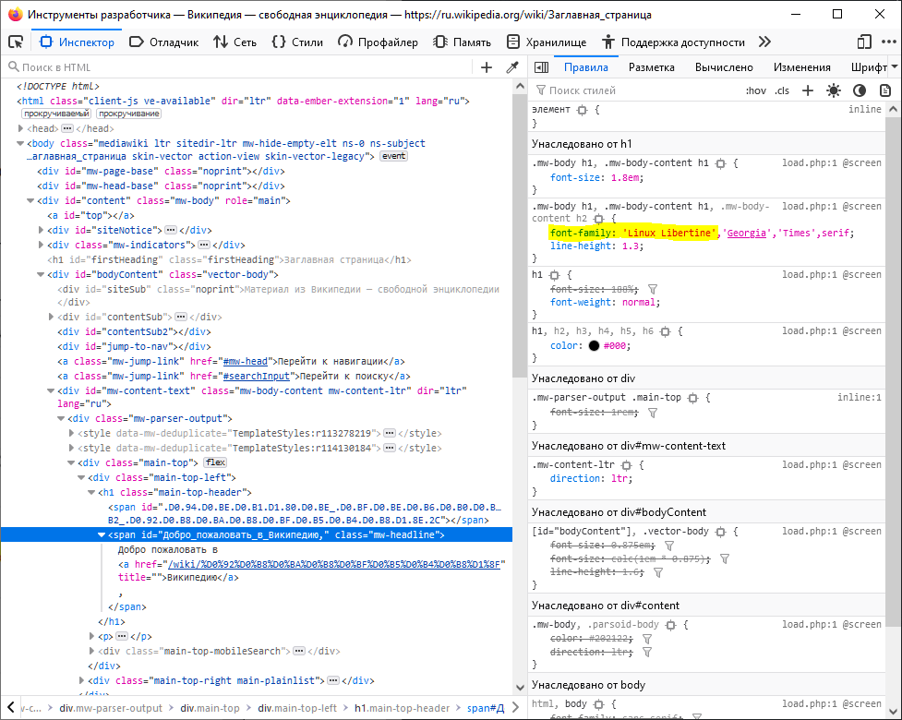The width and height of the screenshot is (902, 720).
Task: Activate the element picker tool icon
Action: (x=16, y=42)
